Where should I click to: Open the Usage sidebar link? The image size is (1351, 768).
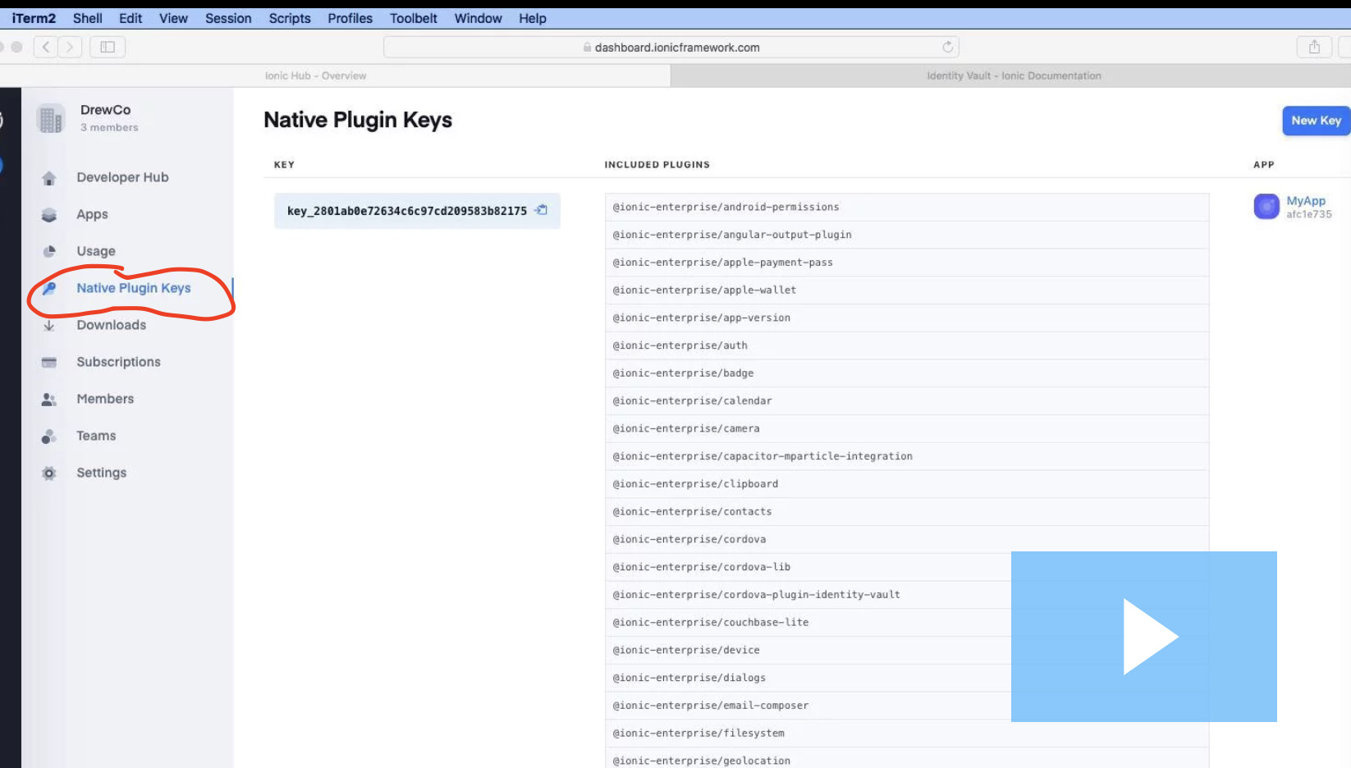click(x=96, y=251)
